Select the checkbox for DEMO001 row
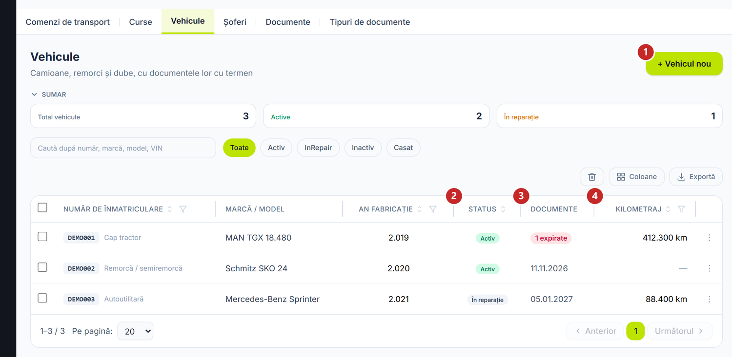 click(42, 236)
